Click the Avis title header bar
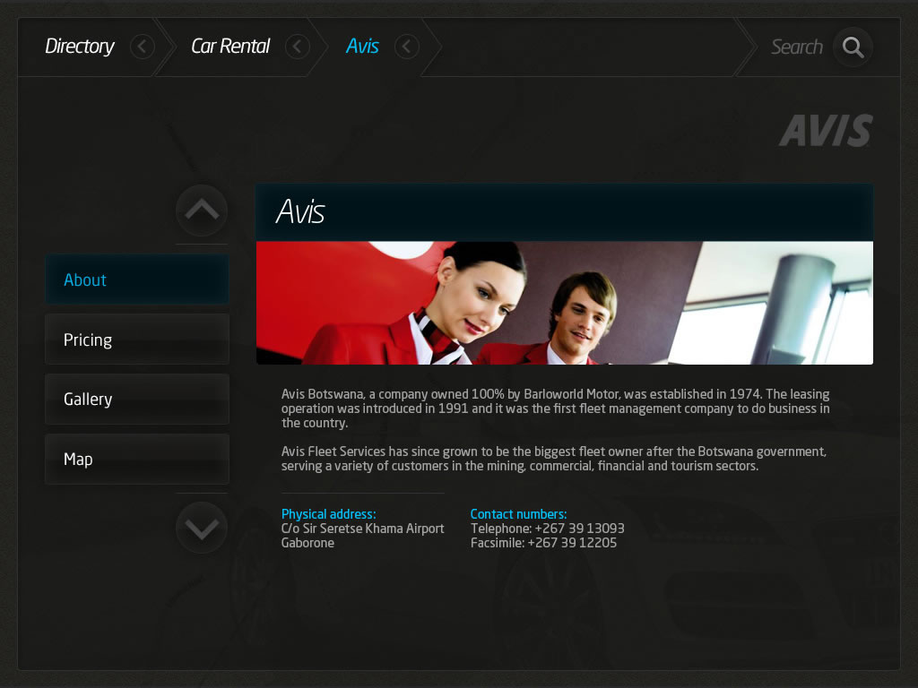Viewport: 918px width, 688px height. (x=564, y=212)
